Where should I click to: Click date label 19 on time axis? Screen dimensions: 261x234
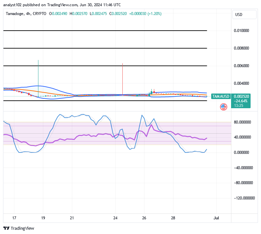(x=43, y=218)
